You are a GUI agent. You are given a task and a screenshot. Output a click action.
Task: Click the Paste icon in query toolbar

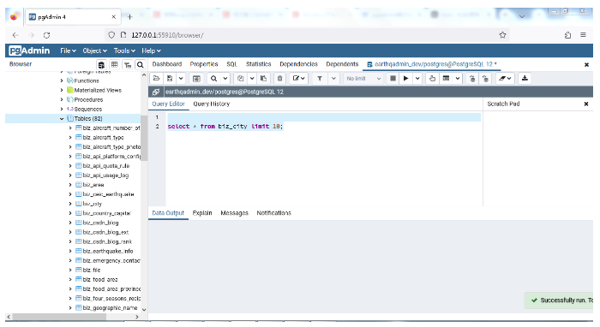pyautogui.click(x=263, y=78)
